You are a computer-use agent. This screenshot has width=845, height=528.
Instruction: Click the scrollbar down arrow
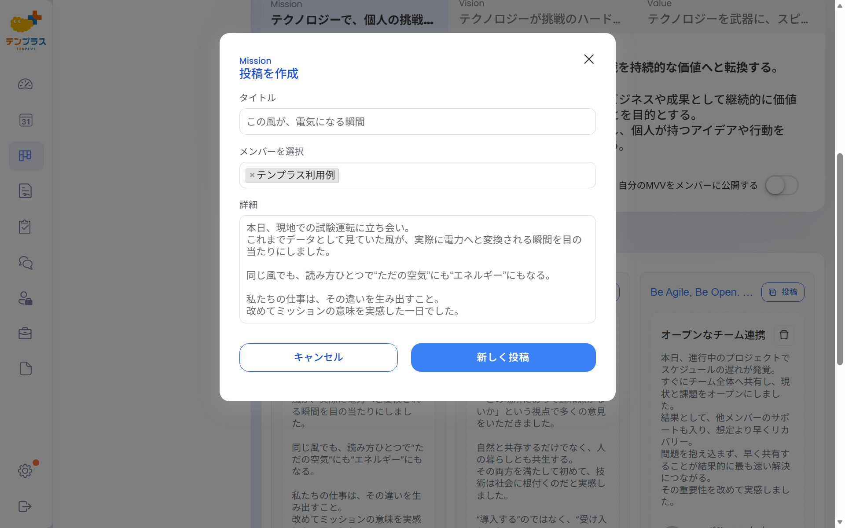(840, 523)
